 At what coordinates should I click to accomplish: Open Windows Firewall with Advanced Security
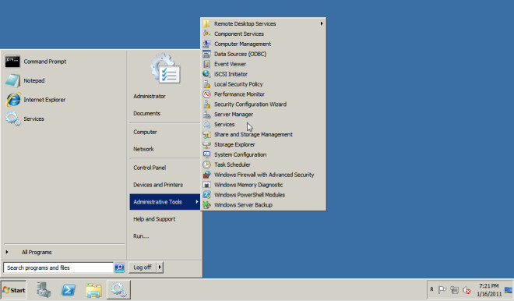coord(263,175)
